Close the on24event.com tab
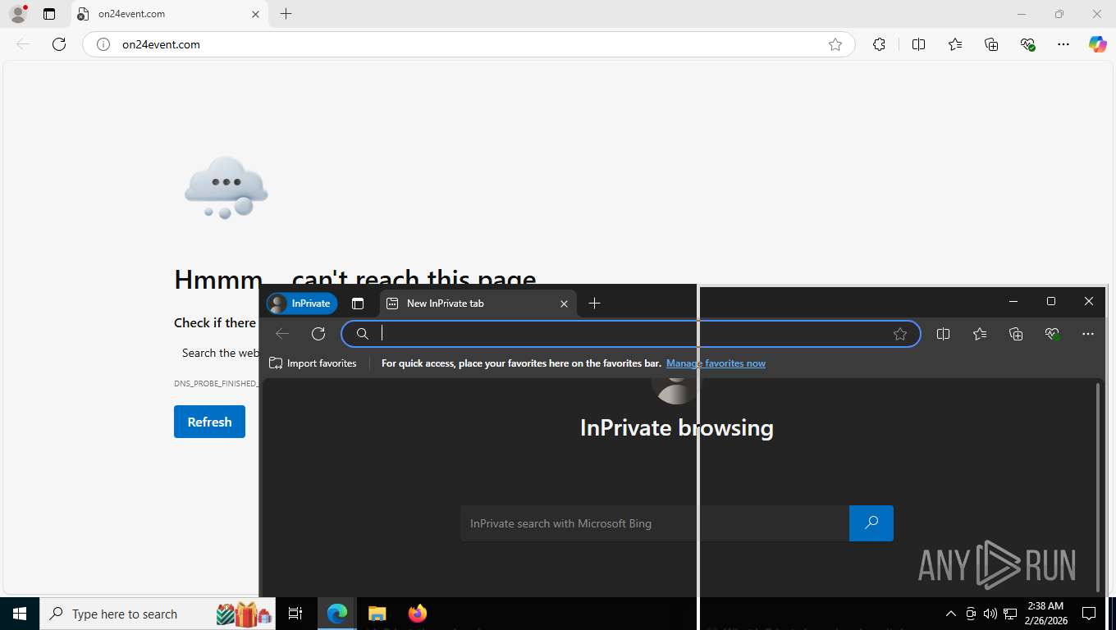The width and height of the screenshot is (1116, 630). tap(255, 14)
